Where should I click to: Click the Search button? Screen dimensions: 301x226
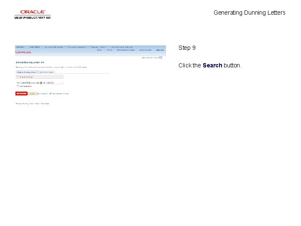(21, 94)
